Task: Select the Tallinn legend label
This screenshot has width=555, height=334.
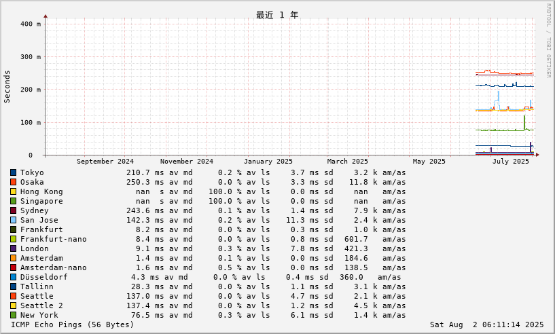Action: click(x=37, y=287)
